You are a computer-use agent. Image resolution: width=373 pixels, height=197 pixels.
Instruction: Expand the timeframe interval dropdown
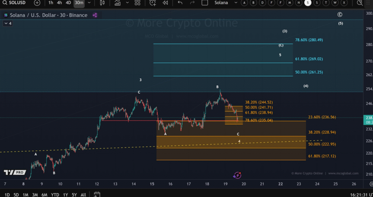(89, 3)
